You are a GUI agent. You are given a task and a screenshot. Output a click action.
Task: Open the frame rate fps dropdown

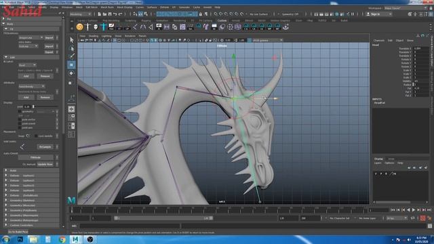pos(397,218)
